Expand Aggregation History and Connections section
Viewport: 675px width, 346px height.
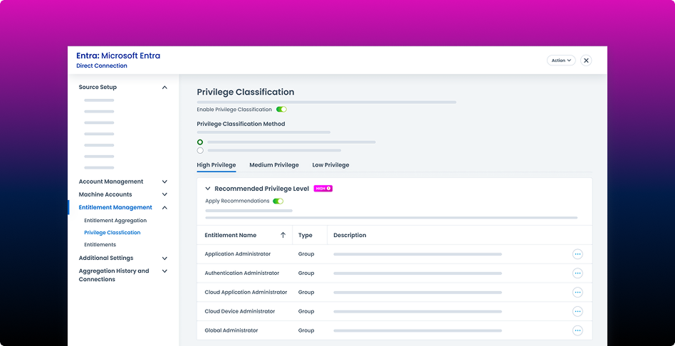pos(164,271)
